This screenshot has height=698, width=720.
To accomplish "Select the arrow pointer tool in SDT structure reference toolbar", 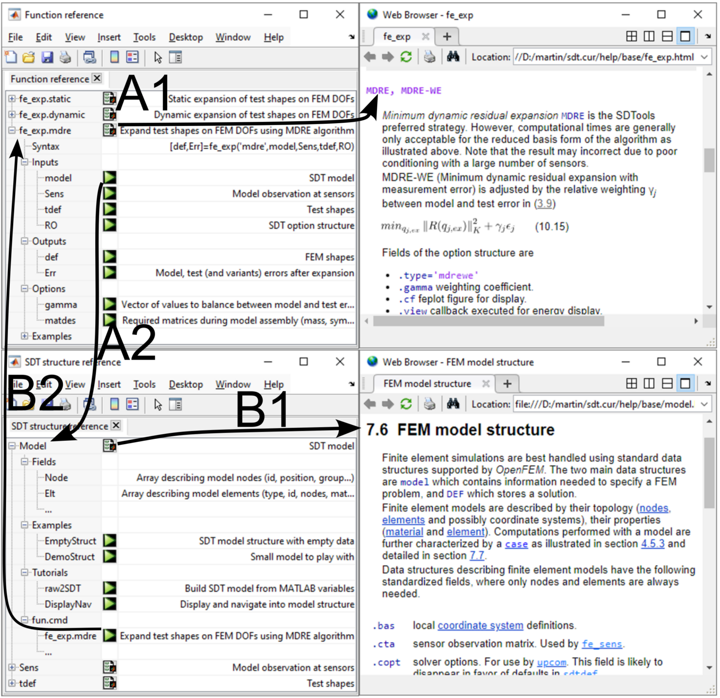I will [157, 404].
